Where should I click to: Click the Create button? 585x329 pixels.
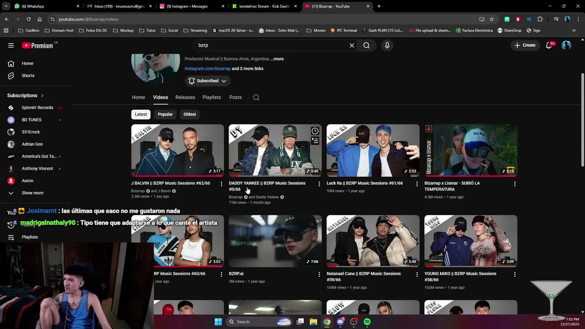[525, 45]
